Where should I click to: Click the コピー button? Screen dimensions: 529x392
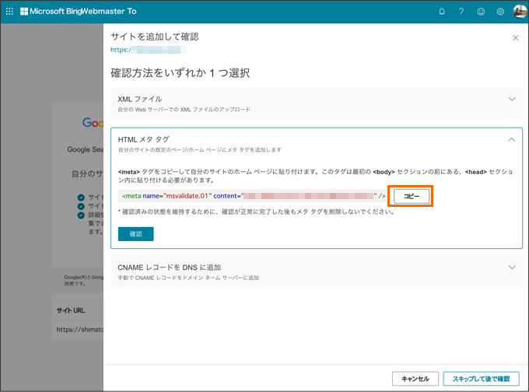(x=410, y=196)
